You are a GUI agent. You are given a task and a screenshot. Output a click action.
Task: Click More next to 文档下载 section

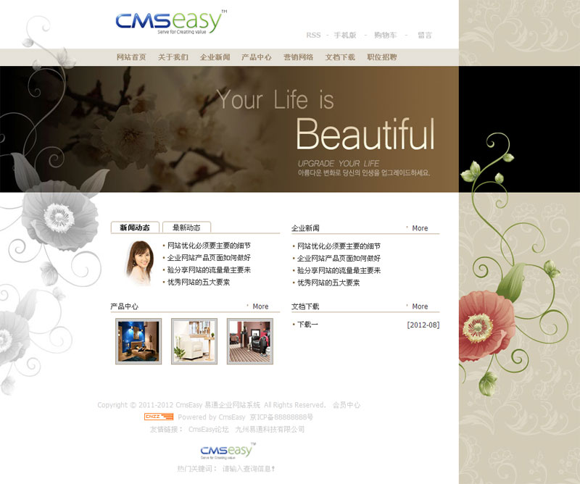tap(420, 306)
